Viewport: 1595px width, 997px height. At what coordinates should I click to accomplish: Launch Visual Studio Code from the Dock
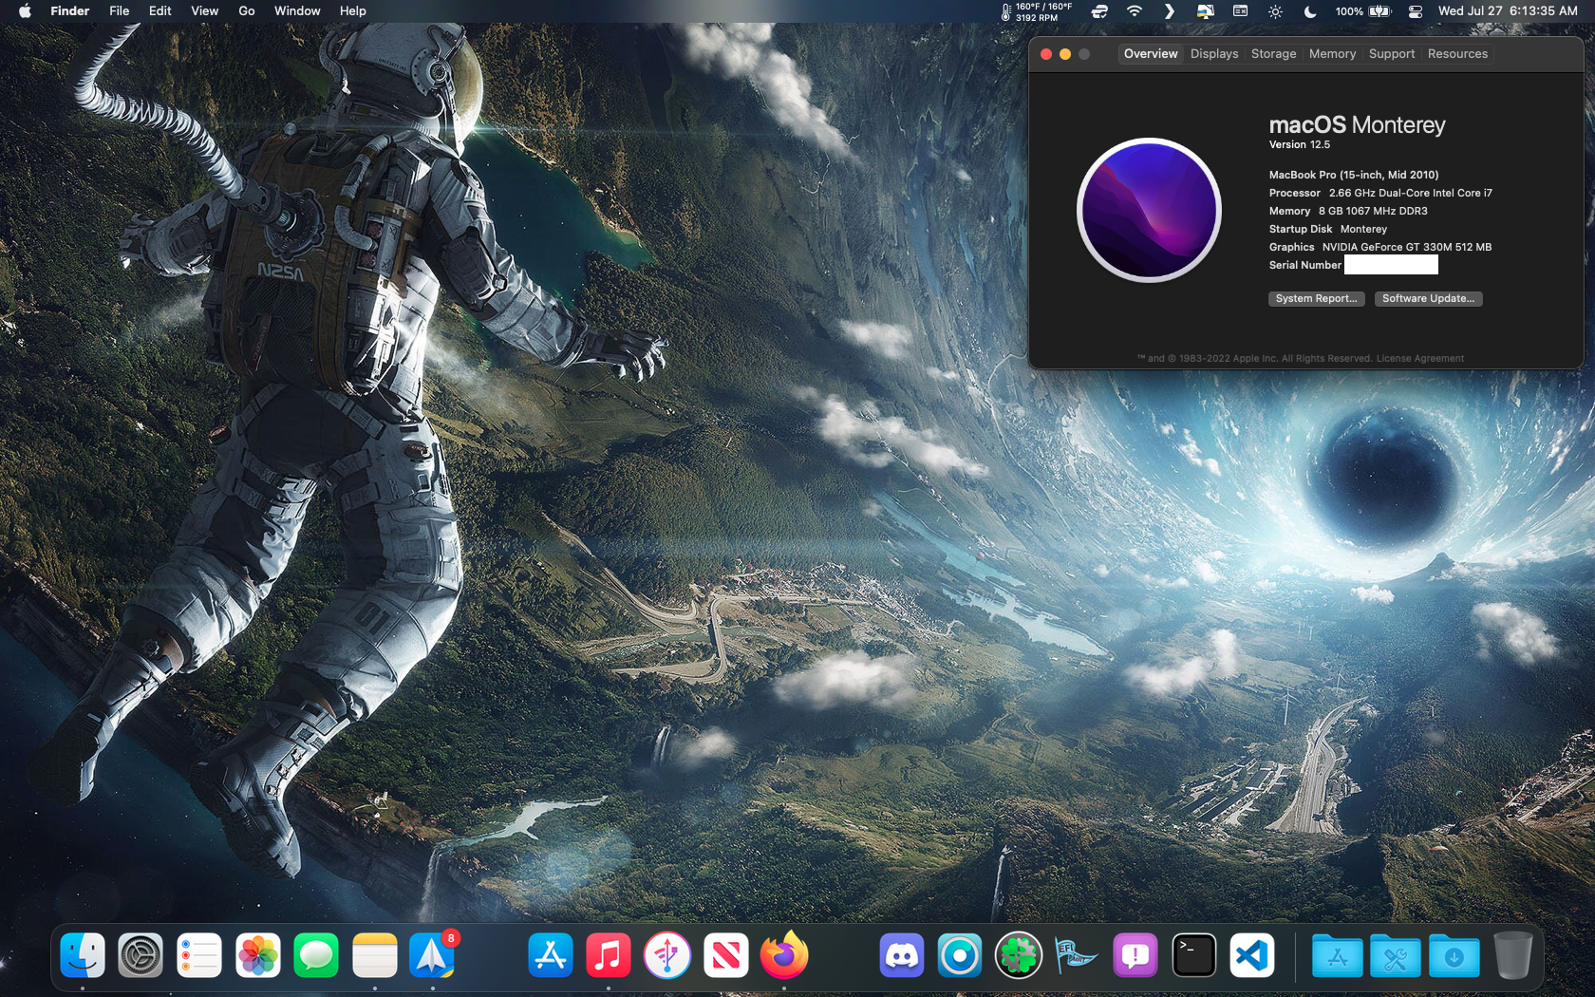pos(1252,955)
